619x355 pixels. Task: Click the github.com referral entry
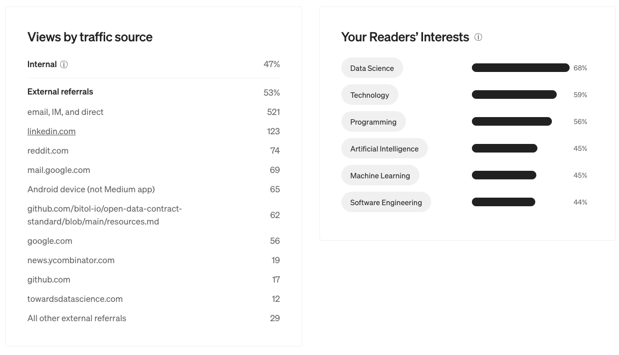(48, 279)
